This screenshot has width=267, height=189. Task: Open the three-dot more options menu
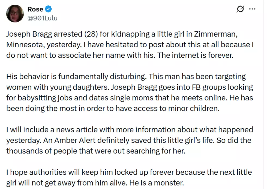(x=252, y=9)
